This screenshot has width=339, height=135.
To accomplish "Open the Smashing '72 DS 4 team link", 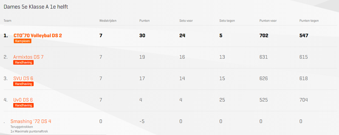I will point(31,121).
